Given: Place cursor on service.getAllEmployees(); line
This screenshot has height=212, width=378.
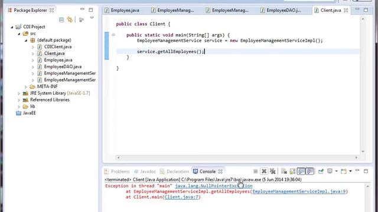Looking at the screenshot, I should [x=237, y=51].
